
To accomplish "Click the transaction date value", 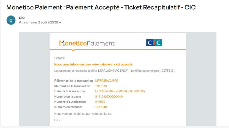I will [x=120, y=91].
